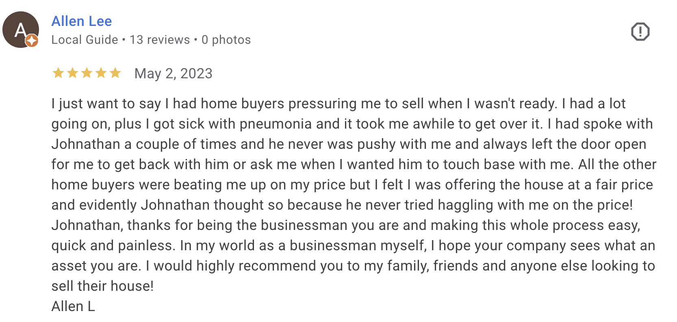The image size is (677, 322).
Task: Click the fifth rating star
Action: coord(115,73)
